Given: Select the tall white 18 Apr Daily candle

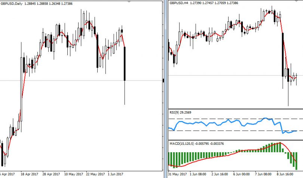Looking at the screenshot, I should (21, 89).
